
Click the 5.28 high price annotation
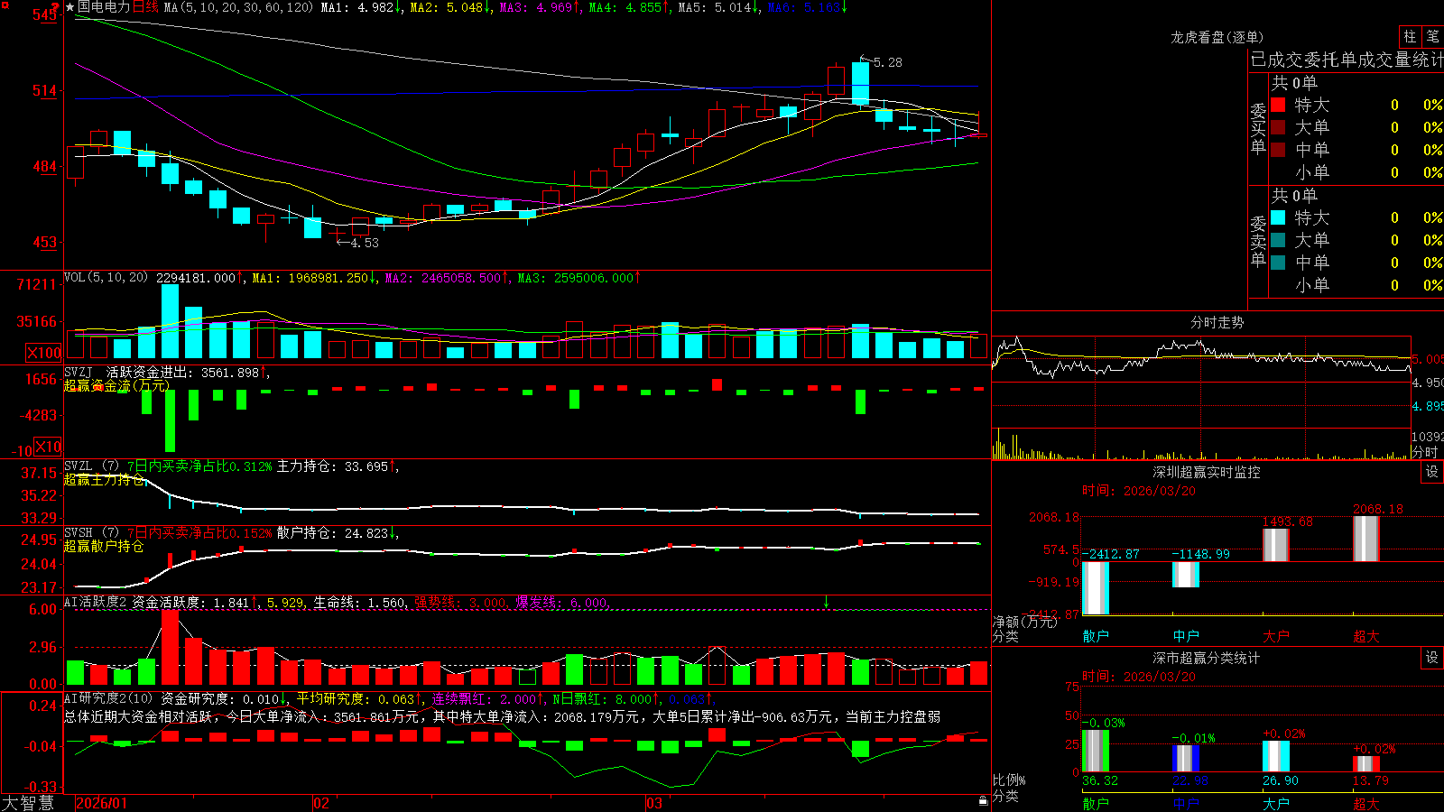pyautogui.click(x=887, y=62)
